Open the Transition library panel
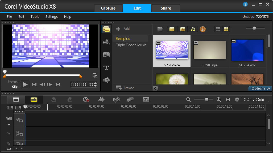Viewport: 273px width, 153px height. coord(106,55)
